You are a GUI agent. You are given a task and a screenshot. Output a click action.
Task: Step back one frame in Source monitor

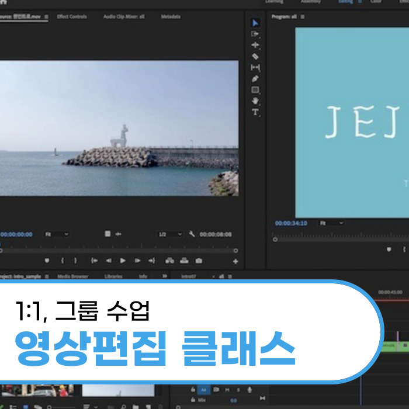109,261
